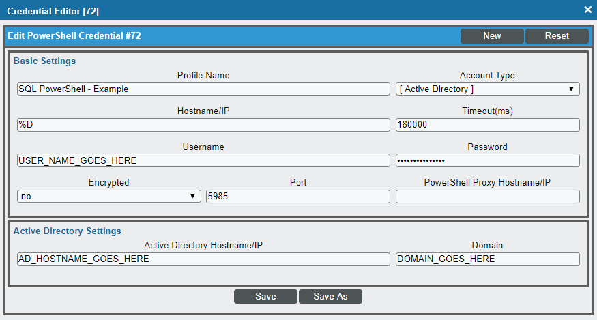This screenshot has width=597, height=320.
Task: Save the credential with the Save button
Action: point(265,296)
